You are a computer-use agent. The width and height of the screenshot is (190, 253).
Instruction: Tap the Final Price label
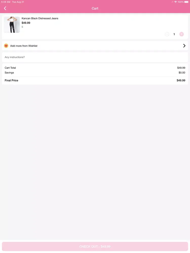coord(11,80)
